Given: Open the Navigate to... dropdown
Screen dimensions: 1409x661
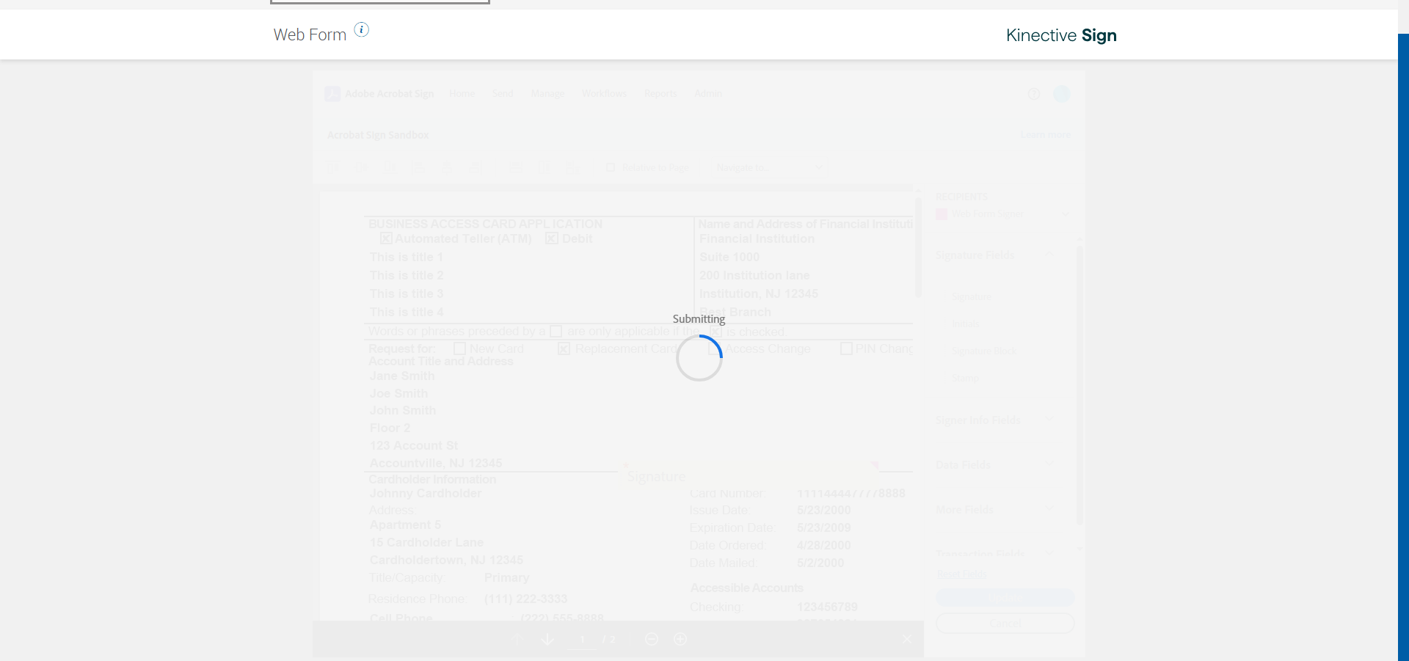Looking at the screenshot, I should point(769,168).
